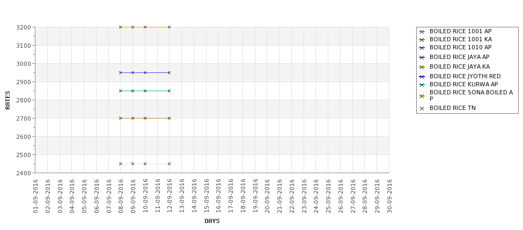Screen dimensions: 523x230
Task: Click the 2450 data point on 10-09-2016
Action: coord(145,164)
